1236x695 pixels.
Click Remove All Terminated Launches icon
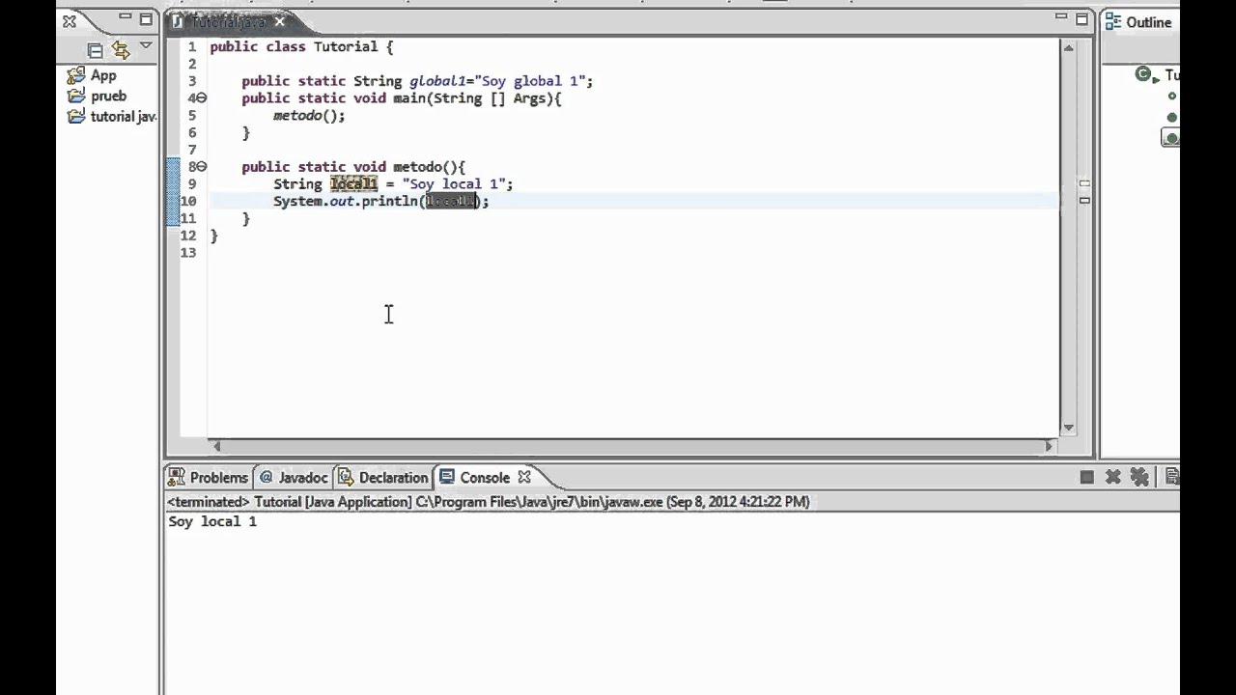[x=1139, y=477]
